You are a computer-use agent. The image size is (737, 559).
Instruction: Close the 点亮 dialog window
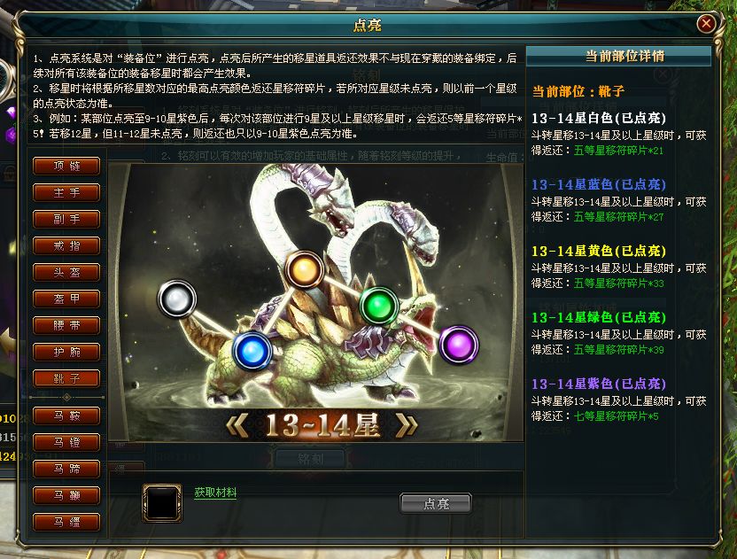(x=706, y=24)
